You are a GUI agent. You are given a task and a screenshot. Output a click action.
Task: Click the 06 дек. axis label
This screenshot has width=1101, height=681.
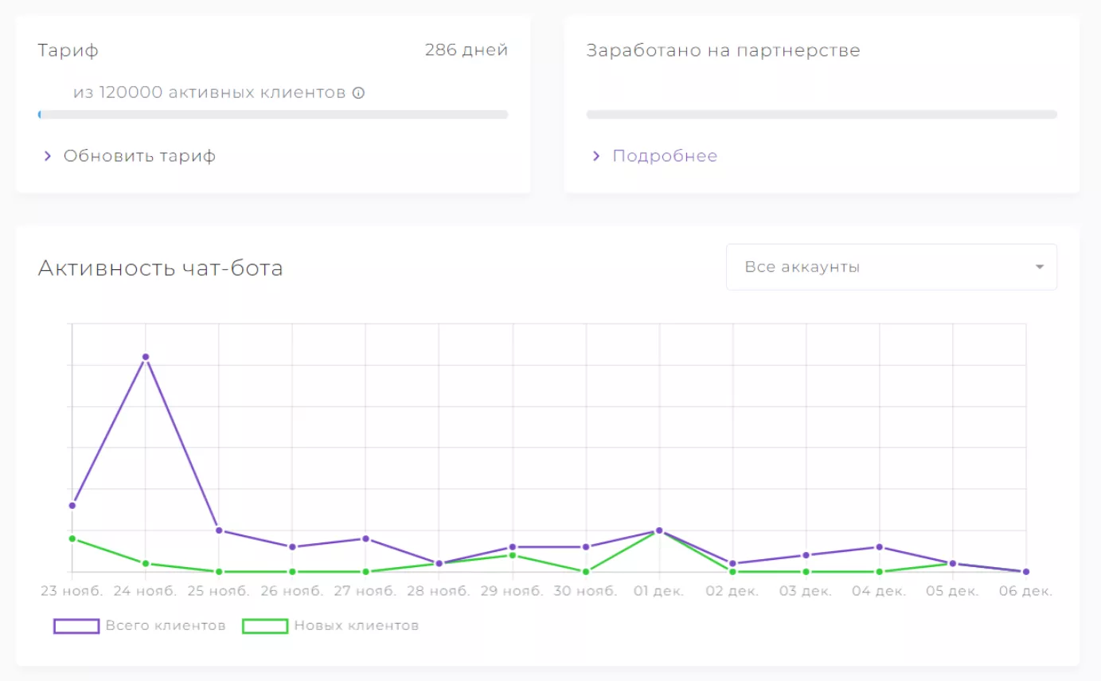[x=1025, y=592]
